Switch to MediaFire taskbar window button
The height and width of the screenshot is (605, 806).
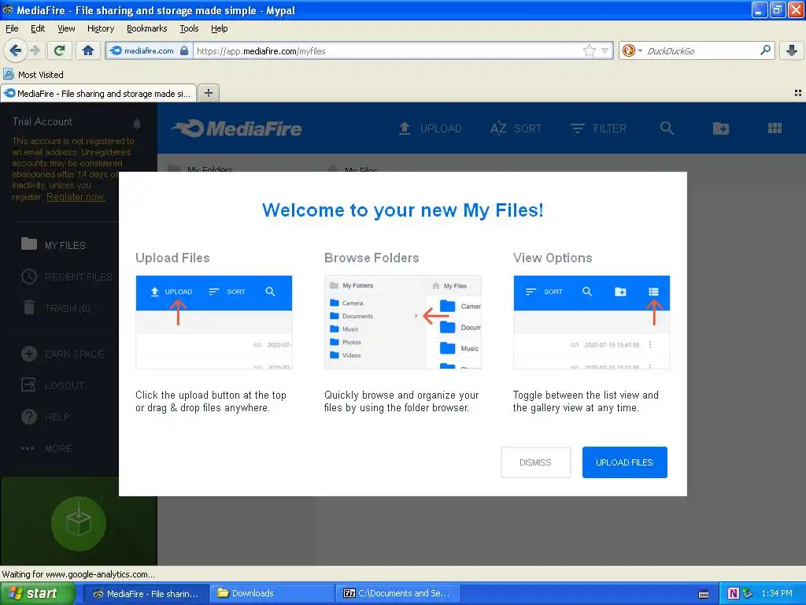point(146,593)
